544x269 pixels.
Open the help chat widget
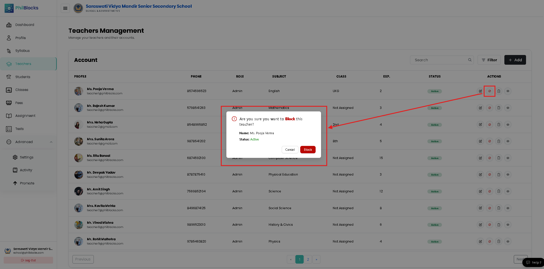pos(533,262)
